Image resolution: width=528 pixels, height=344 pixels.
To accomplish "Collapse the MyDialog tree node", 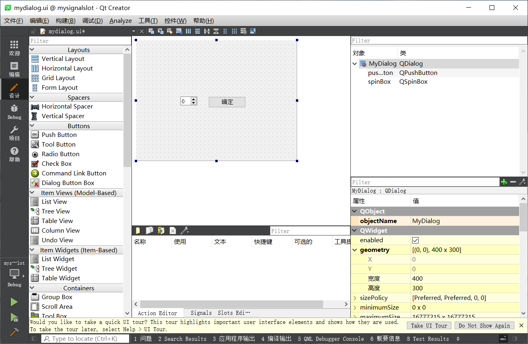I will (x=355, y=64).
